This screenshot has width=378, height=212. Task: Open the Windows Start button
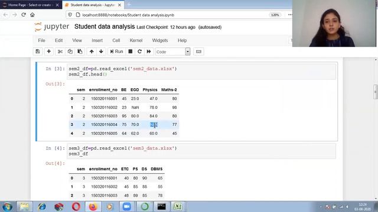point(7,207)
